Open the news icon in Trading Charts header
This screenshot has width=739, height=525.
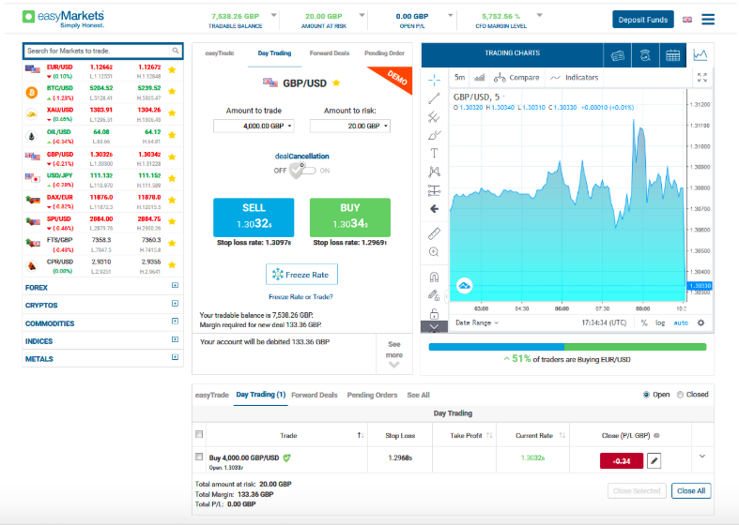point(618,55)
